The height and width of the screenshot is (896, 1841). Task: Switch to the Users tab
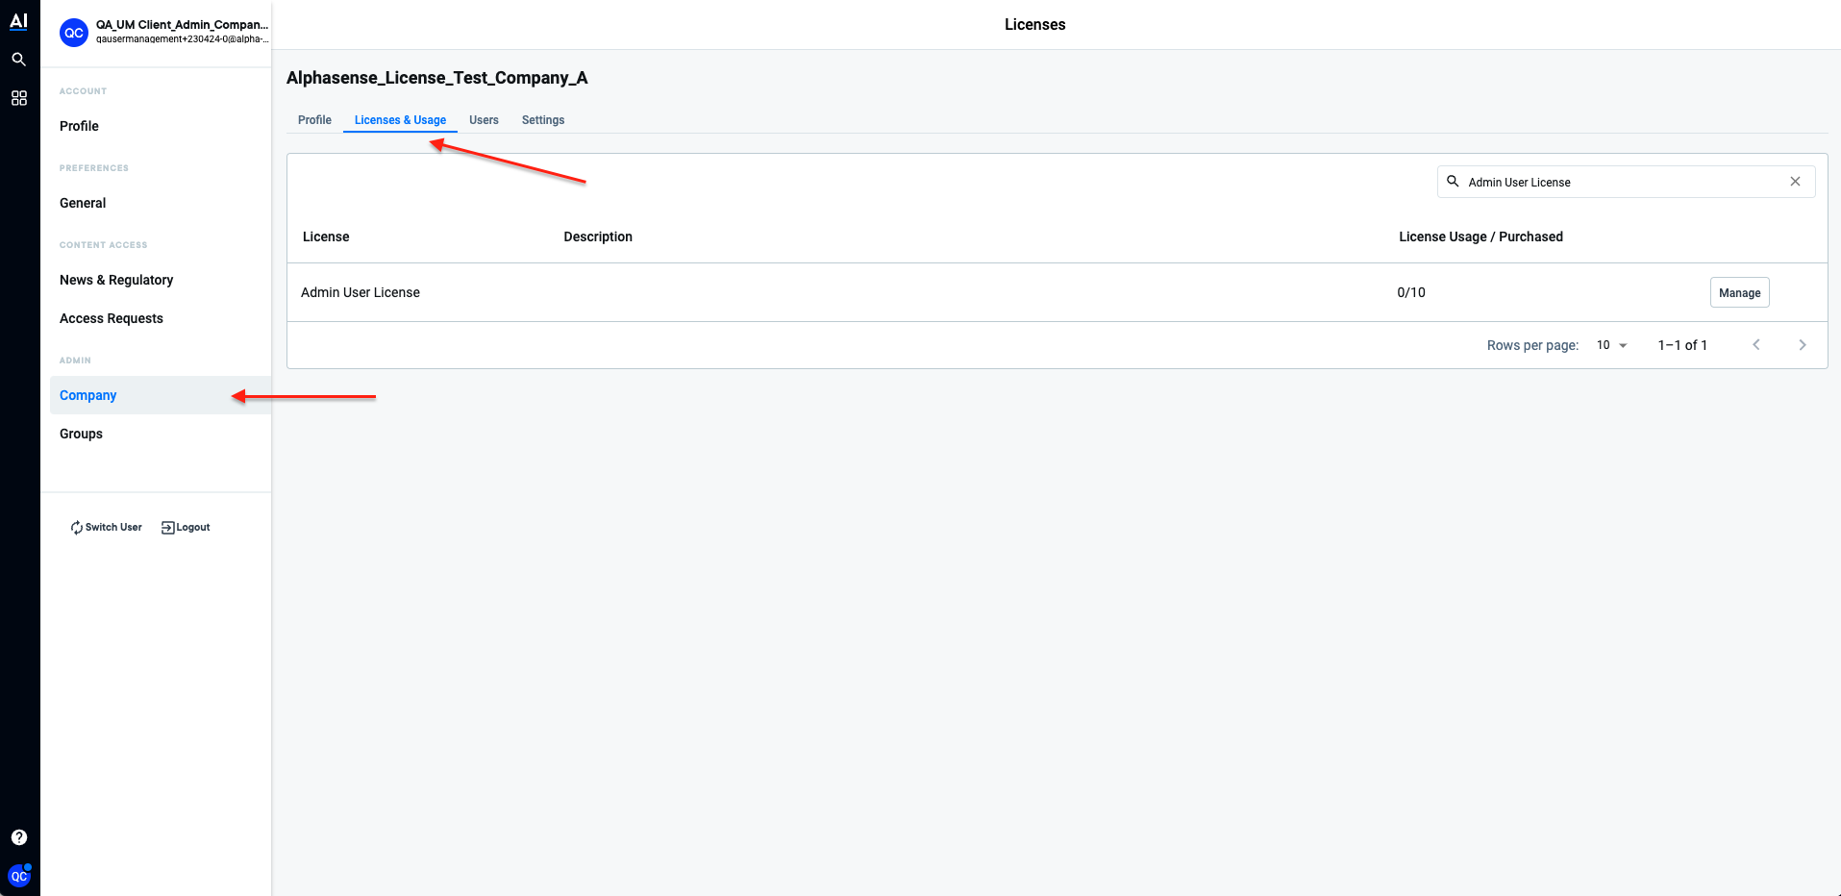484,120
